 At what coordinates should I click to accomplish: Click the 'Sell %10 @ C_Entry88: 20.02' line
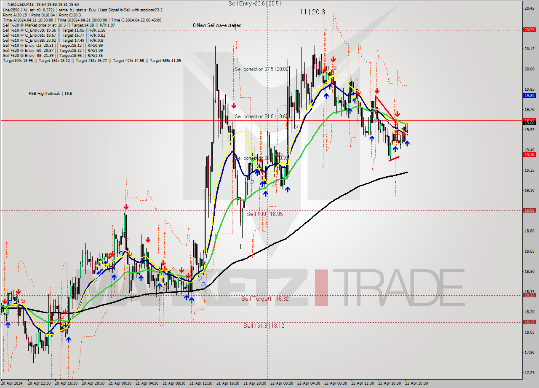(x=53, y=40)
